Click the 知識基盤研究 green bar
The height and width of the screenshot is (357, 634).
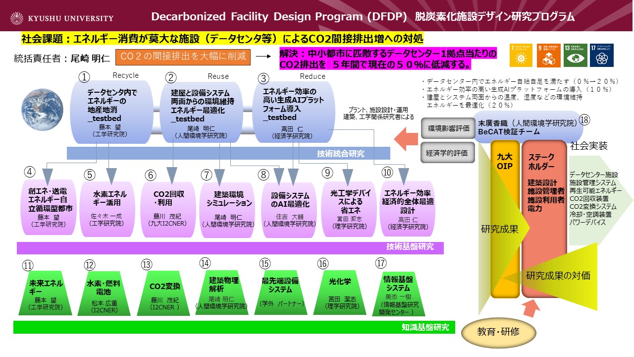tap(233, 327)
